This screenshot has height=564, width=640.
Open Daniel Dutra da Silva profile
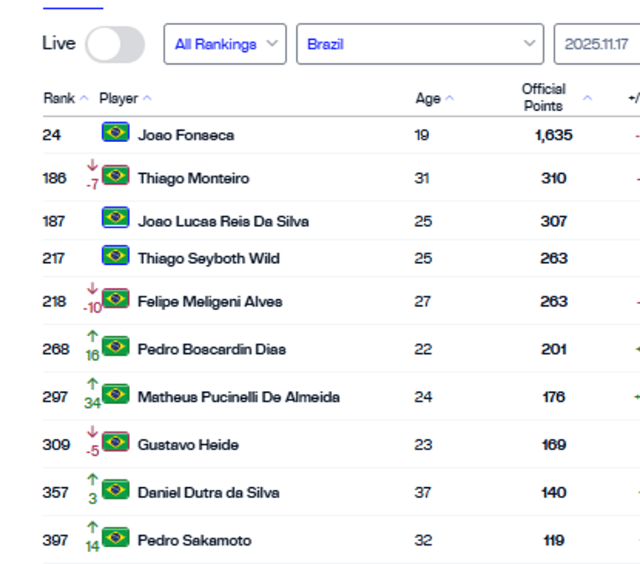209,493
